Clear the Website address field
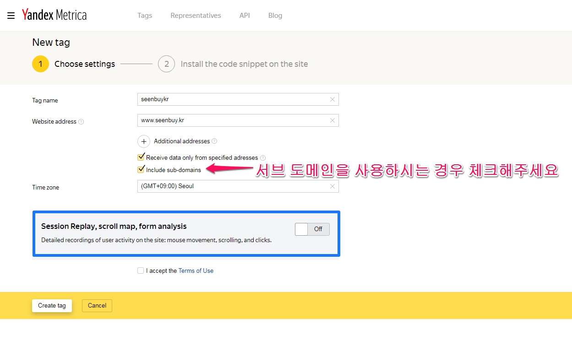This screenshot has width=572, height=341. (x=332, y=120)
